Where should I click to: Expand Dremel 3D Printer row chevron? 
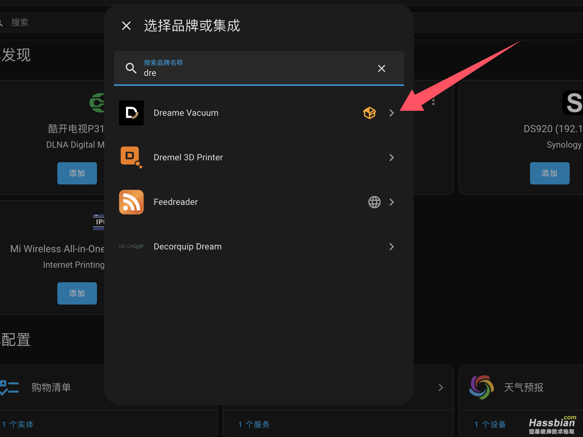392,158
